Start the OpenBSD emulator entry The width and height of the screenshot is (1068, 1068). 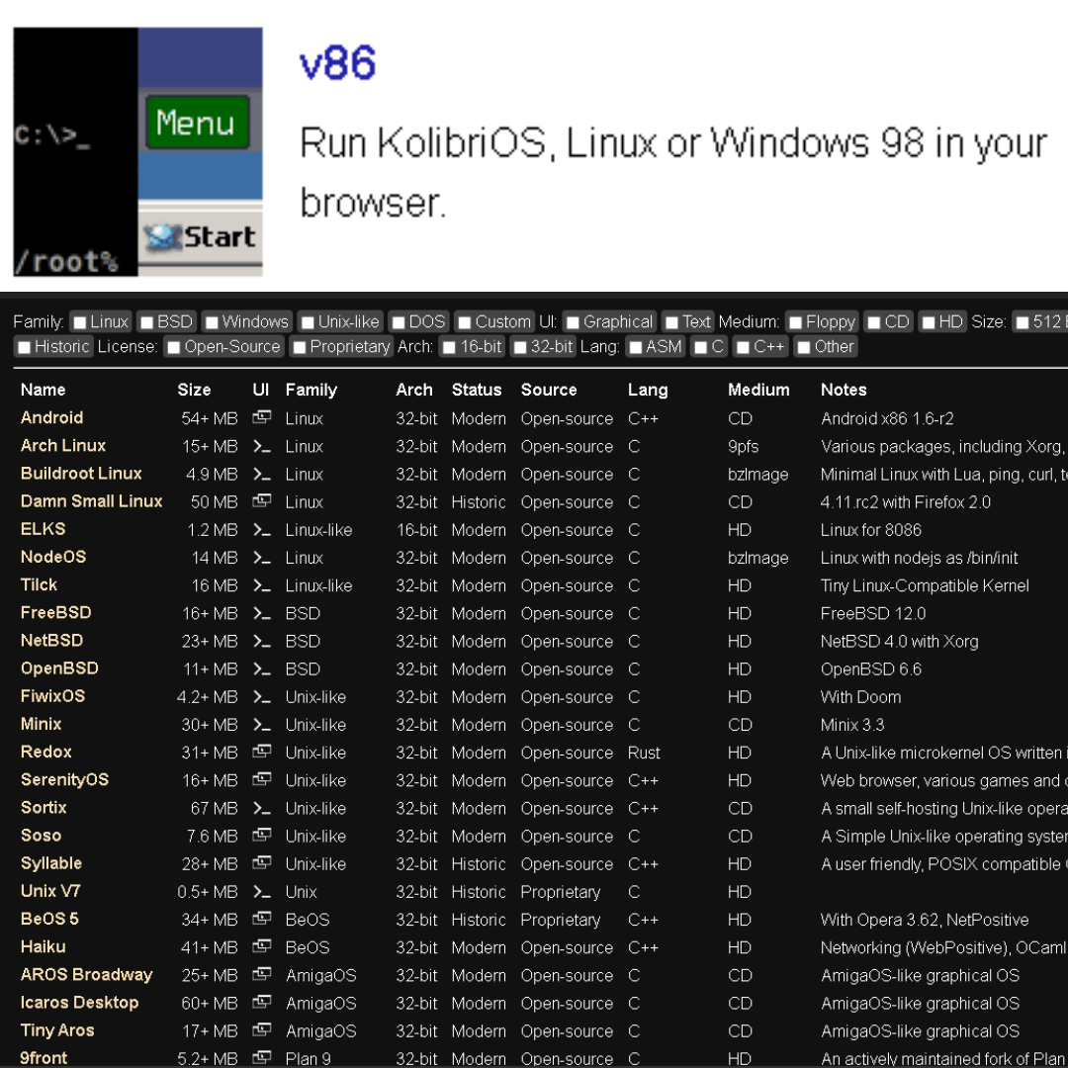click(59, 668)
